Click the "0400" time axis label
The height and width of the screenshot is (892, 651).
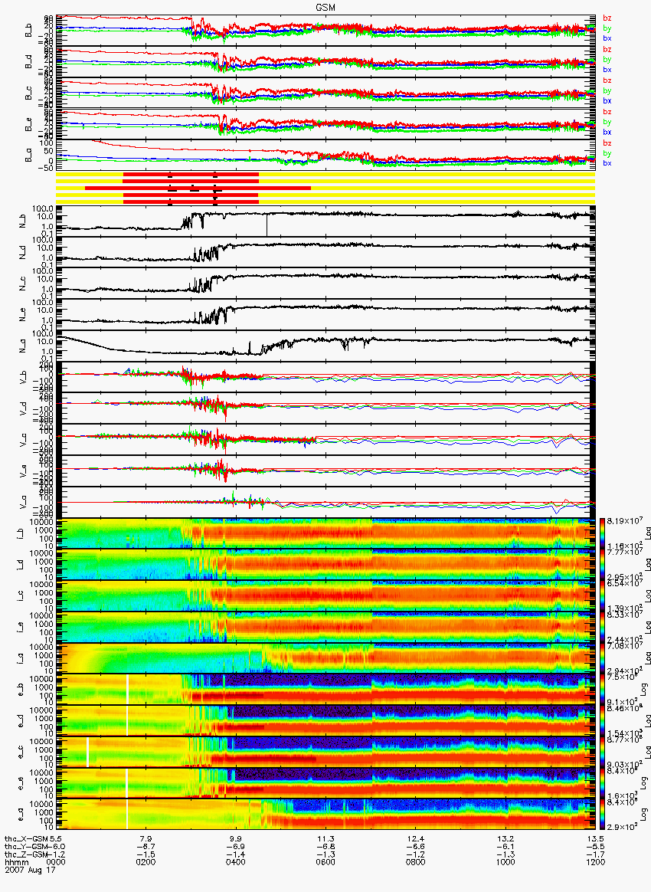tap(235, 862)
